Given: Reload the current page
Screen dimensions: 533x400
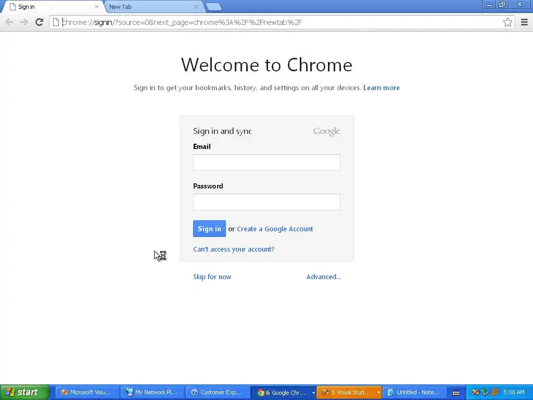Looking at the screenshot, I should 39,22.
